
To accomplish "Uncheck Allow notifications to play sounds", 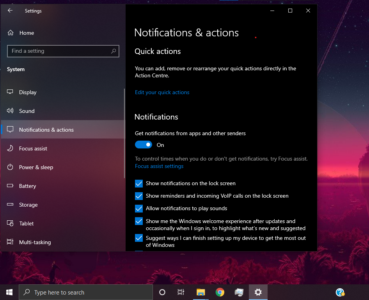I will pos(139,208).
